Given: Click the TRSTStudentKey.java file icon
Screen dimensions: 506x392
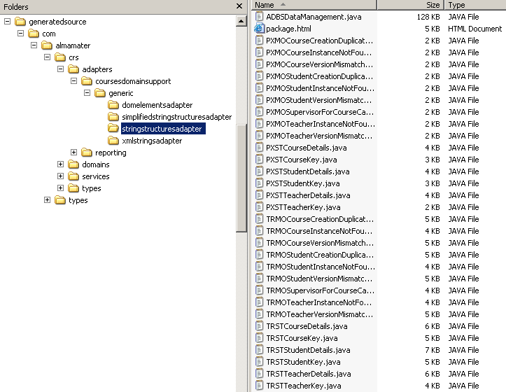Looking at the screenshot, I should (x=259, y=362).
